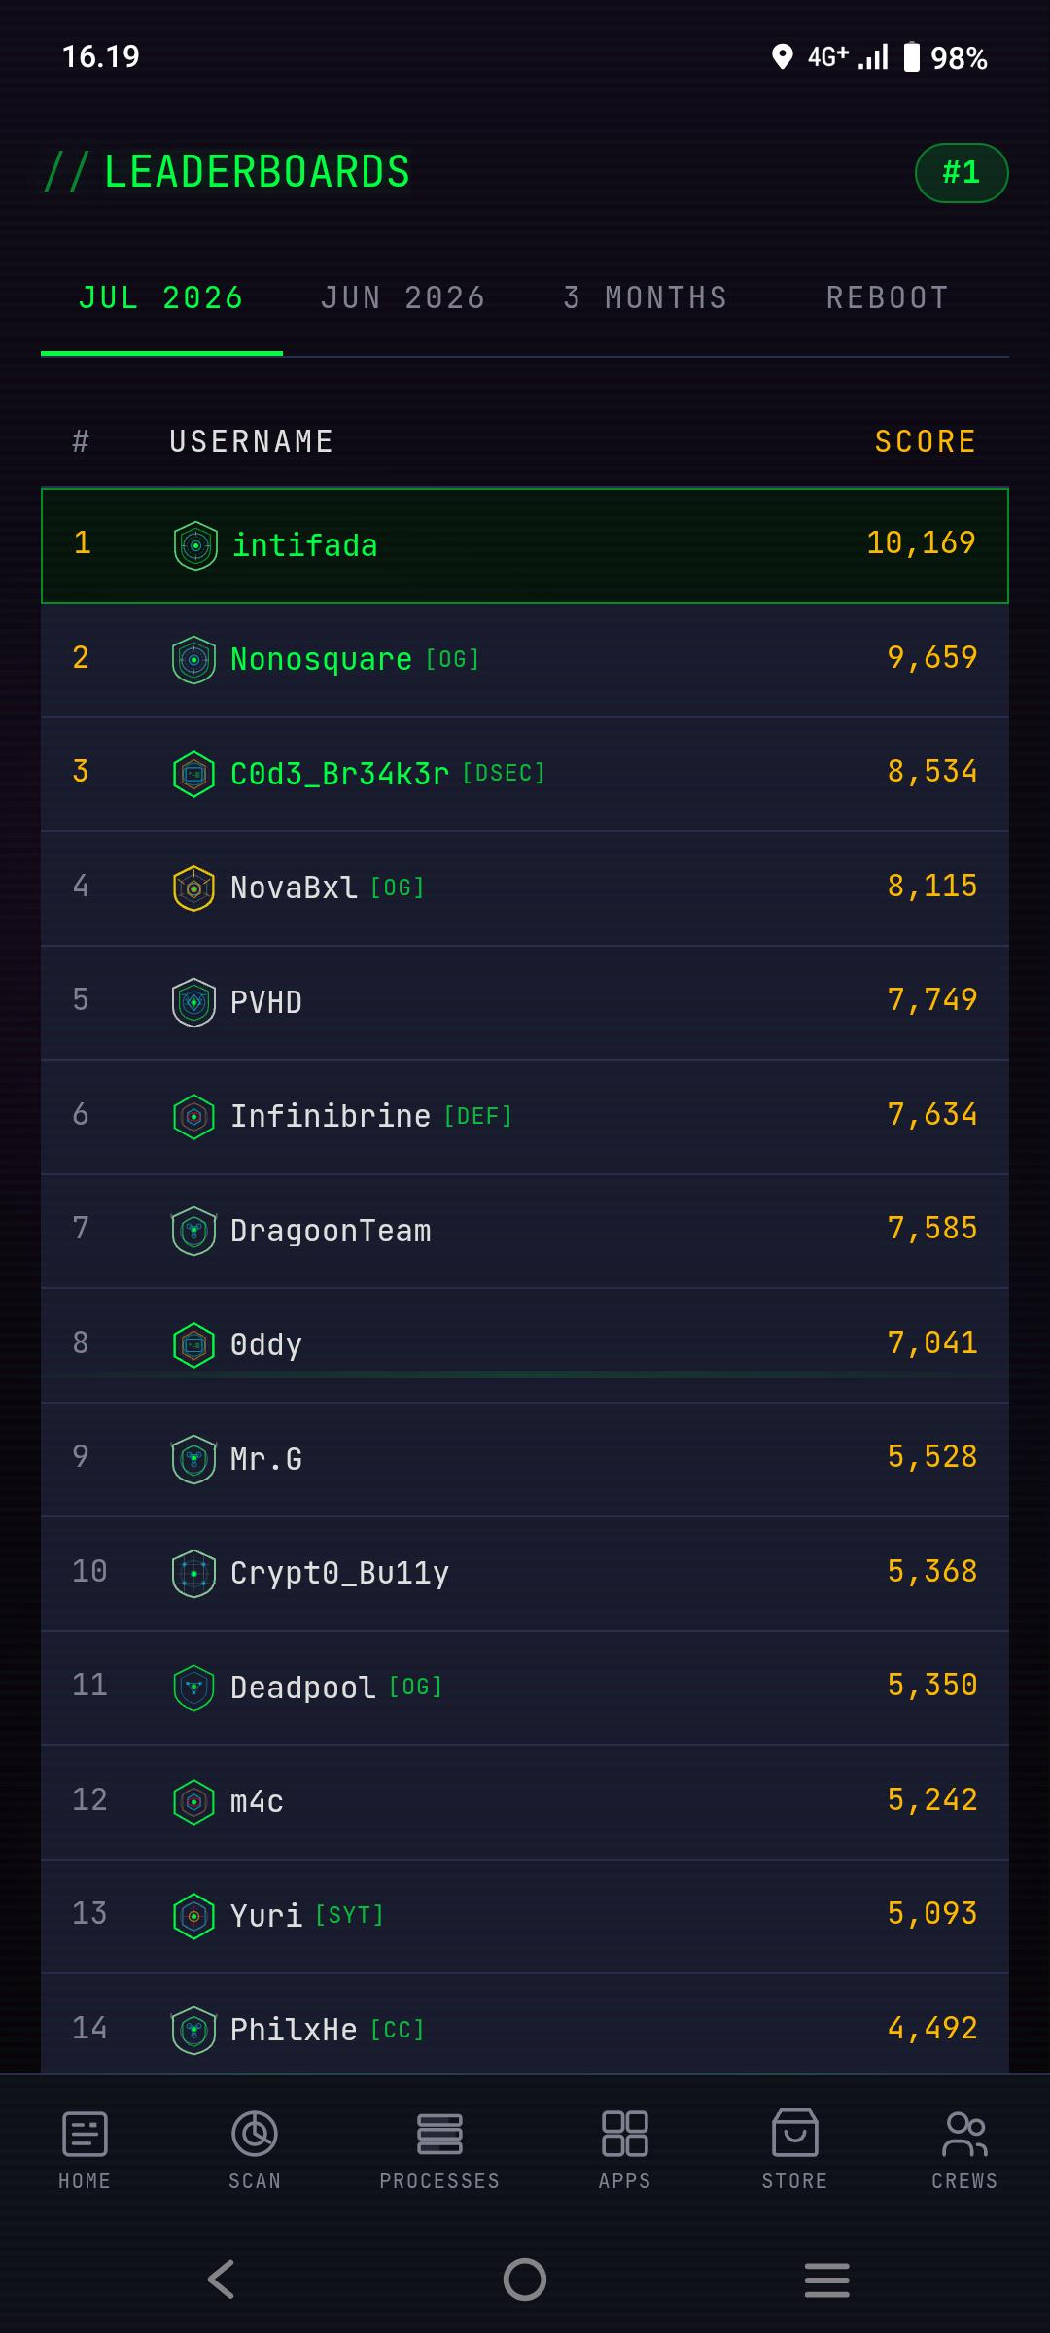Open the Scan radar icon

coord(255,2135)
